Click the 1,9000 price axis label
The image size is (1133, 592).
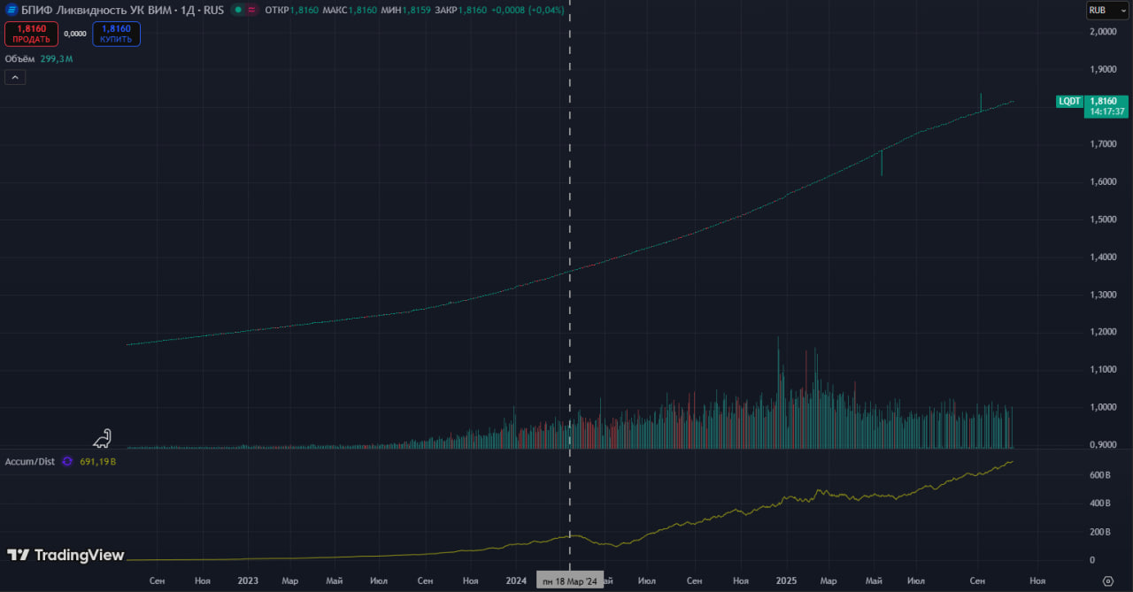click(x=1103, y=69)
